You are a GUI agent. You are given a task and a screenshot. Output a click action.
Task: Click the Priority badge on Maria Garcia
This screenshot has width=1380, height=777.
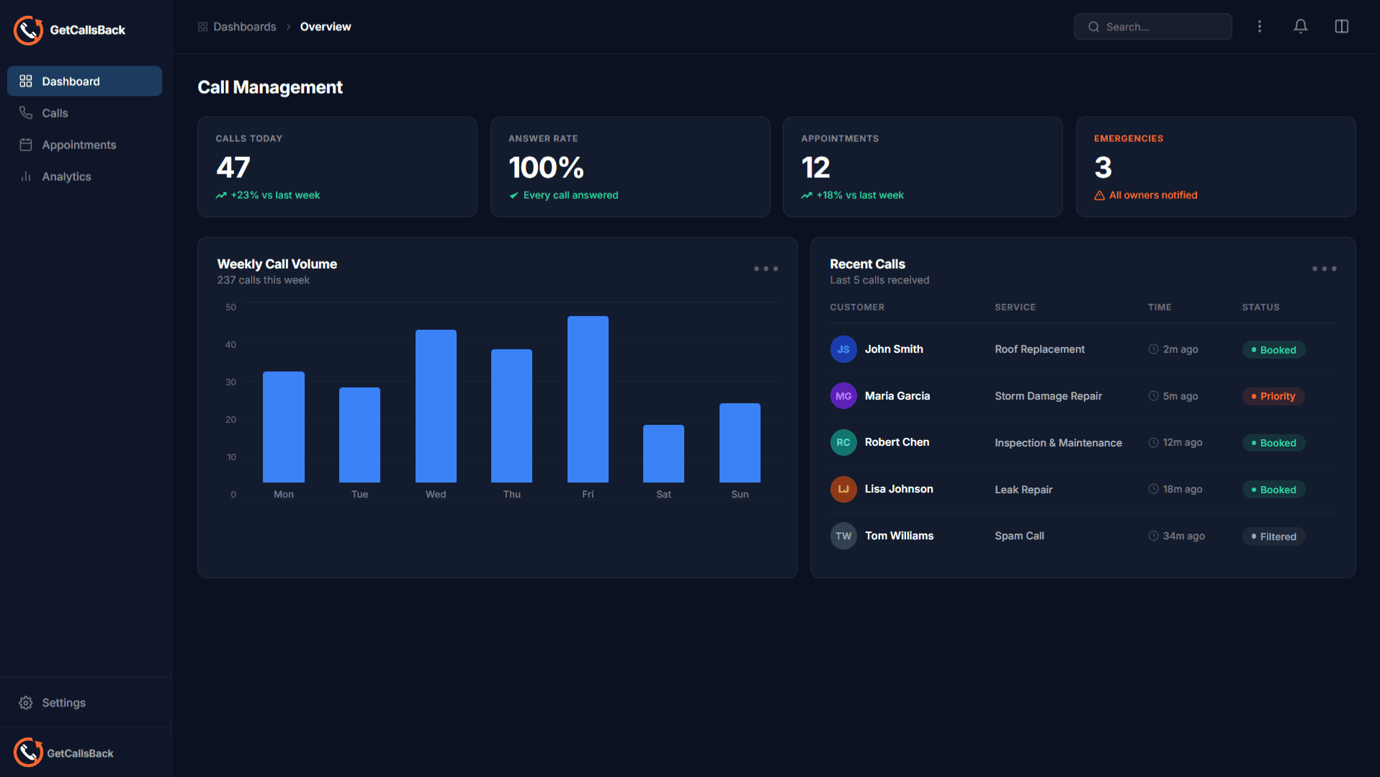coord(1273,395)
